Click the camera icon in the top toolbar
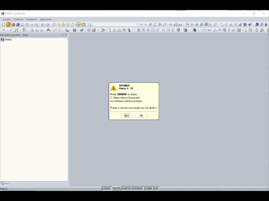The image size is (269, 201). pyautogui.click(x=245, y=25)
